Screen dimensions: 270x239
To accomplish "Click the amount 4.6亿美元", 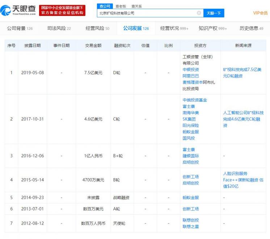I will click(93, 119).
